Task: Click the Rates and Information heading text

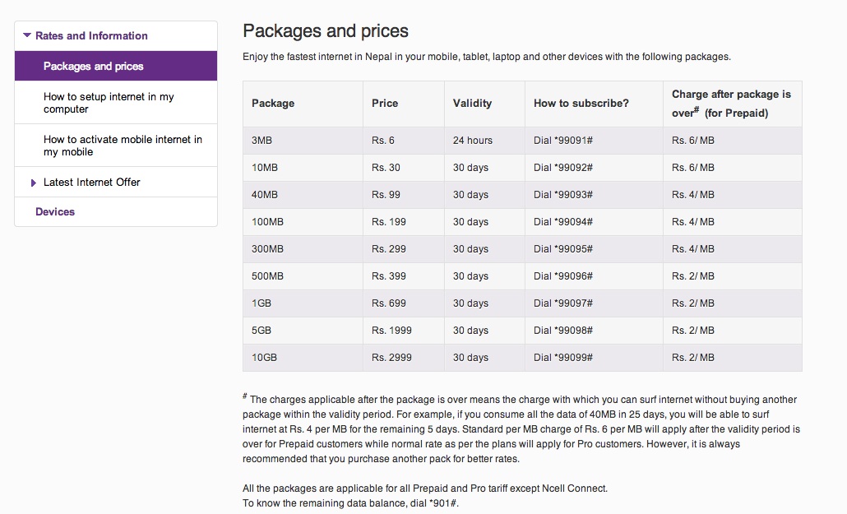Action: point(91,35)
